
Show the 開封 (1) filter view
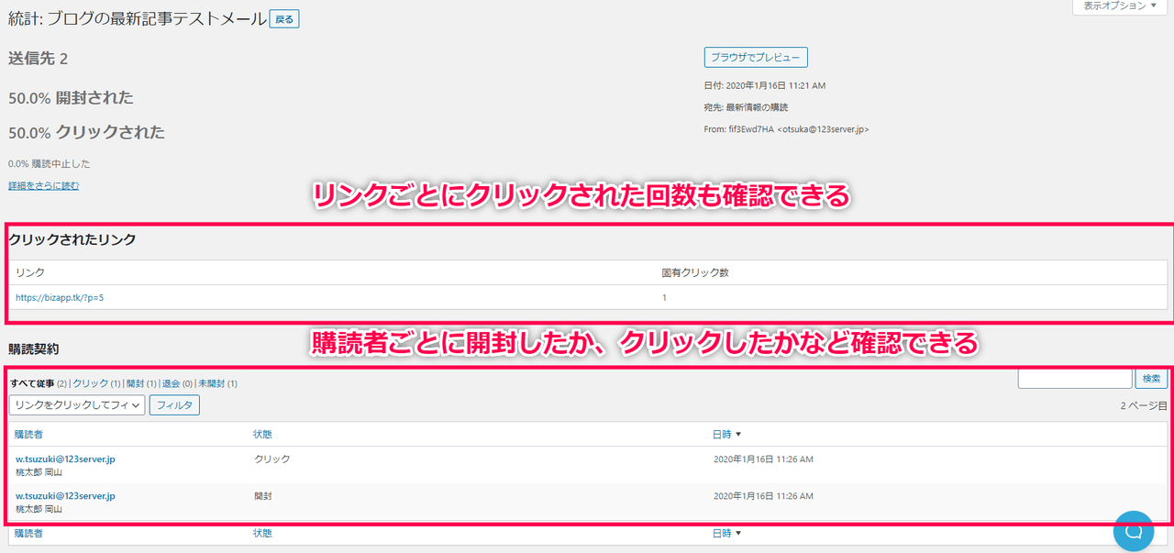coord(139,383)
